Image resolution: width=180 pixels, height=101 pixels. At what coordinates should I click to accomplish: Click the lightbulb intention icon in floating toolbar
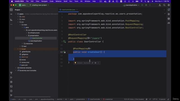click(75, 63)
